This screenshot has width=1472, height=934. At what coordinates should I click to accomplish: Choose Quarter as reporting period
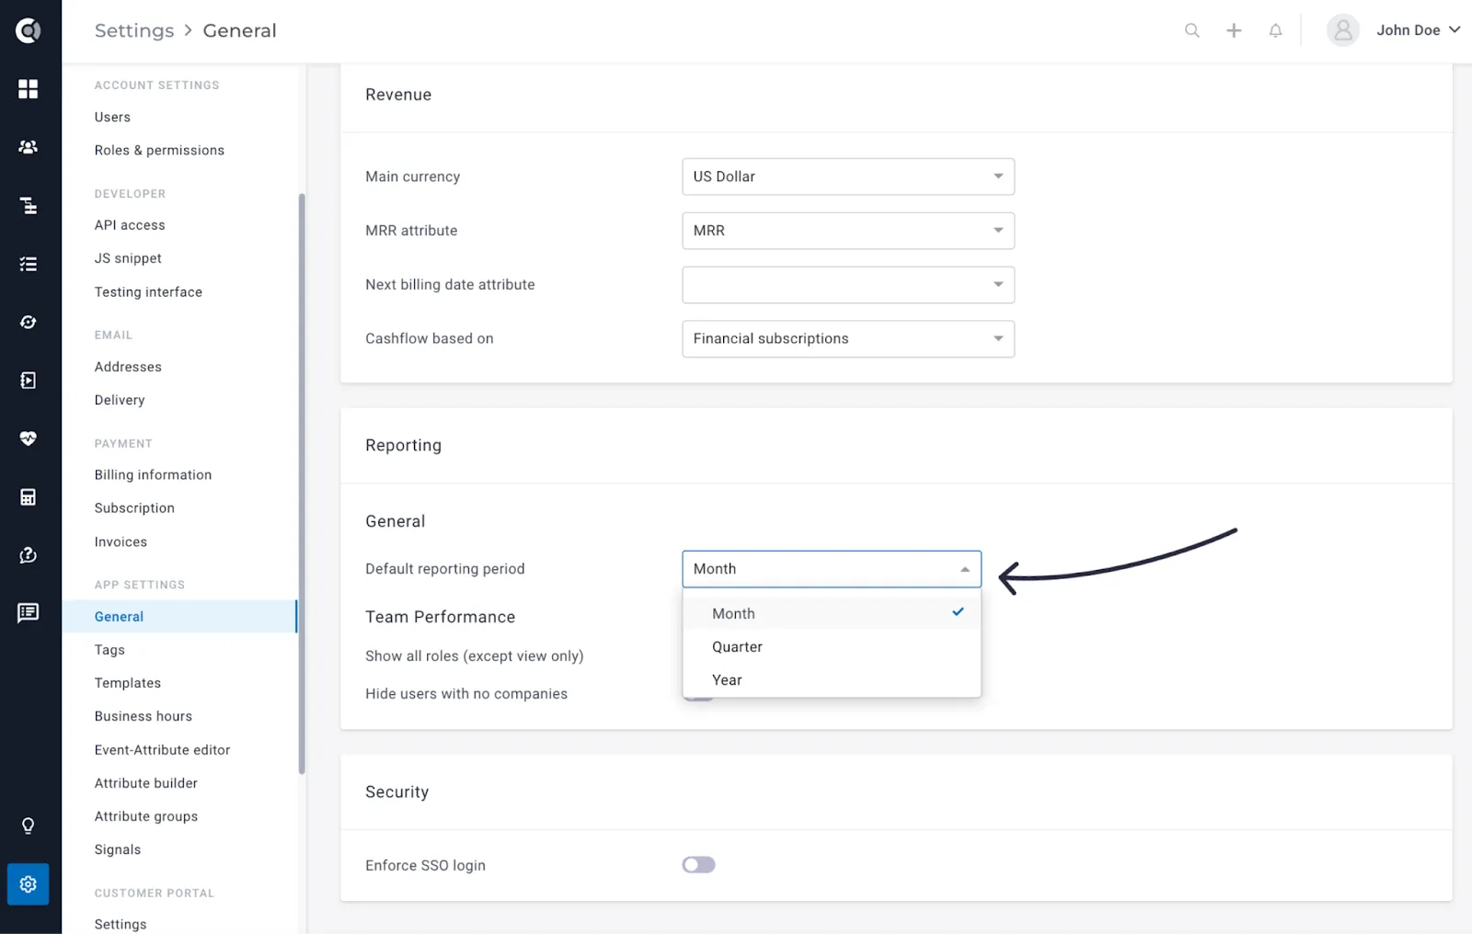(832, 647)
